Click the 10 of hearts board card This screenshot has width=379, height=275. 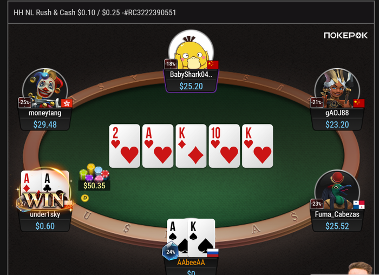click(x=224, y=146)
